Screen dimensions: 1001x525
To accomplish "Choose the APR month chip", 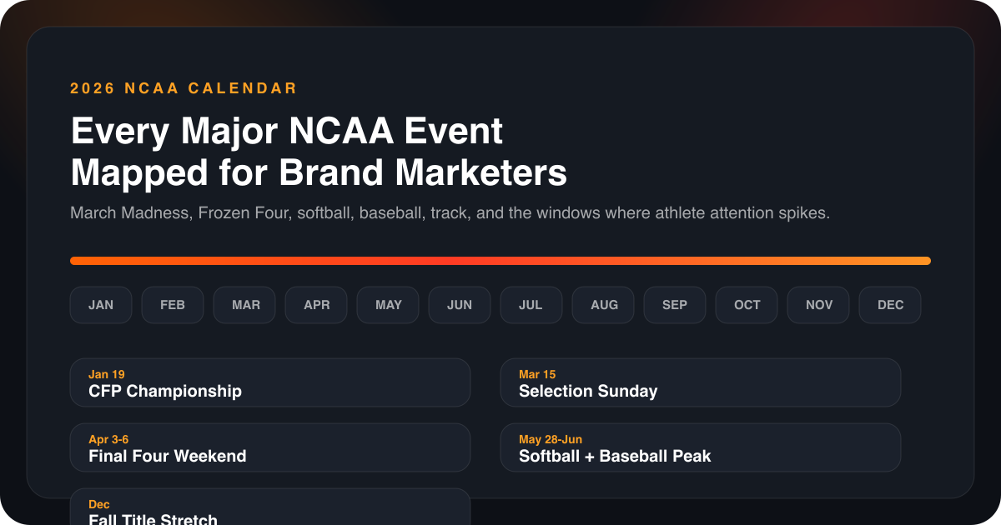I will 316,305.
